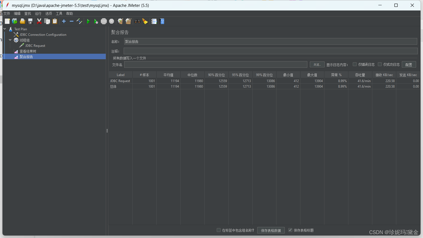Click the Label column header

(x=121, y=75)
